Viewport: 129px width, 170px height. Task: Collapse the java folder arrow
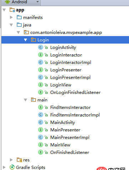coord(11,25)
